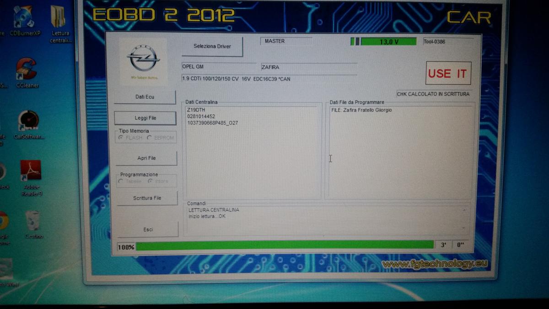
Task: Select the Intera programming radio option
Action: [158, 181]
